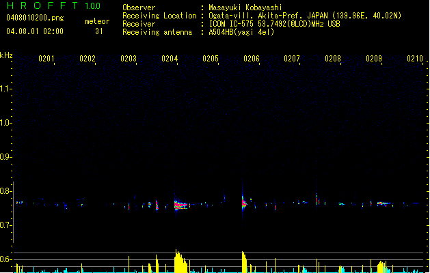This screenshot has width=430, height=273.
Task: Click the yellow intensity cluster under 0209
Action: click(x=382, y=267)
